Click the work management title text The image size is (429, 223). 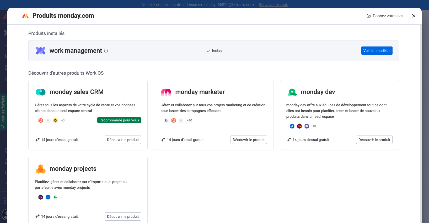point(76,51)
